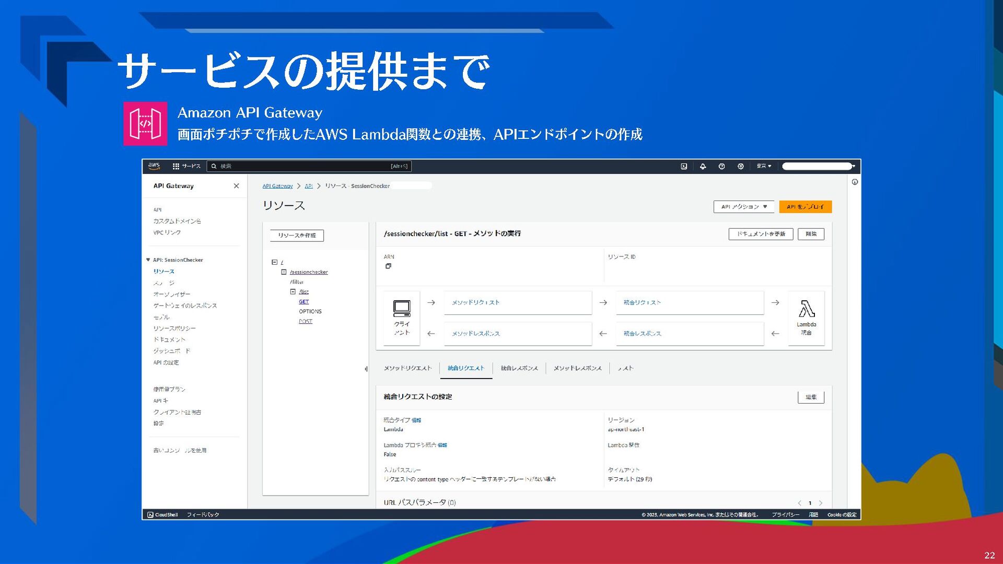Go to next page of URL path parameters
Image resolution: width=1003 pixels, height=564 pixels.
tap(821, 503)
